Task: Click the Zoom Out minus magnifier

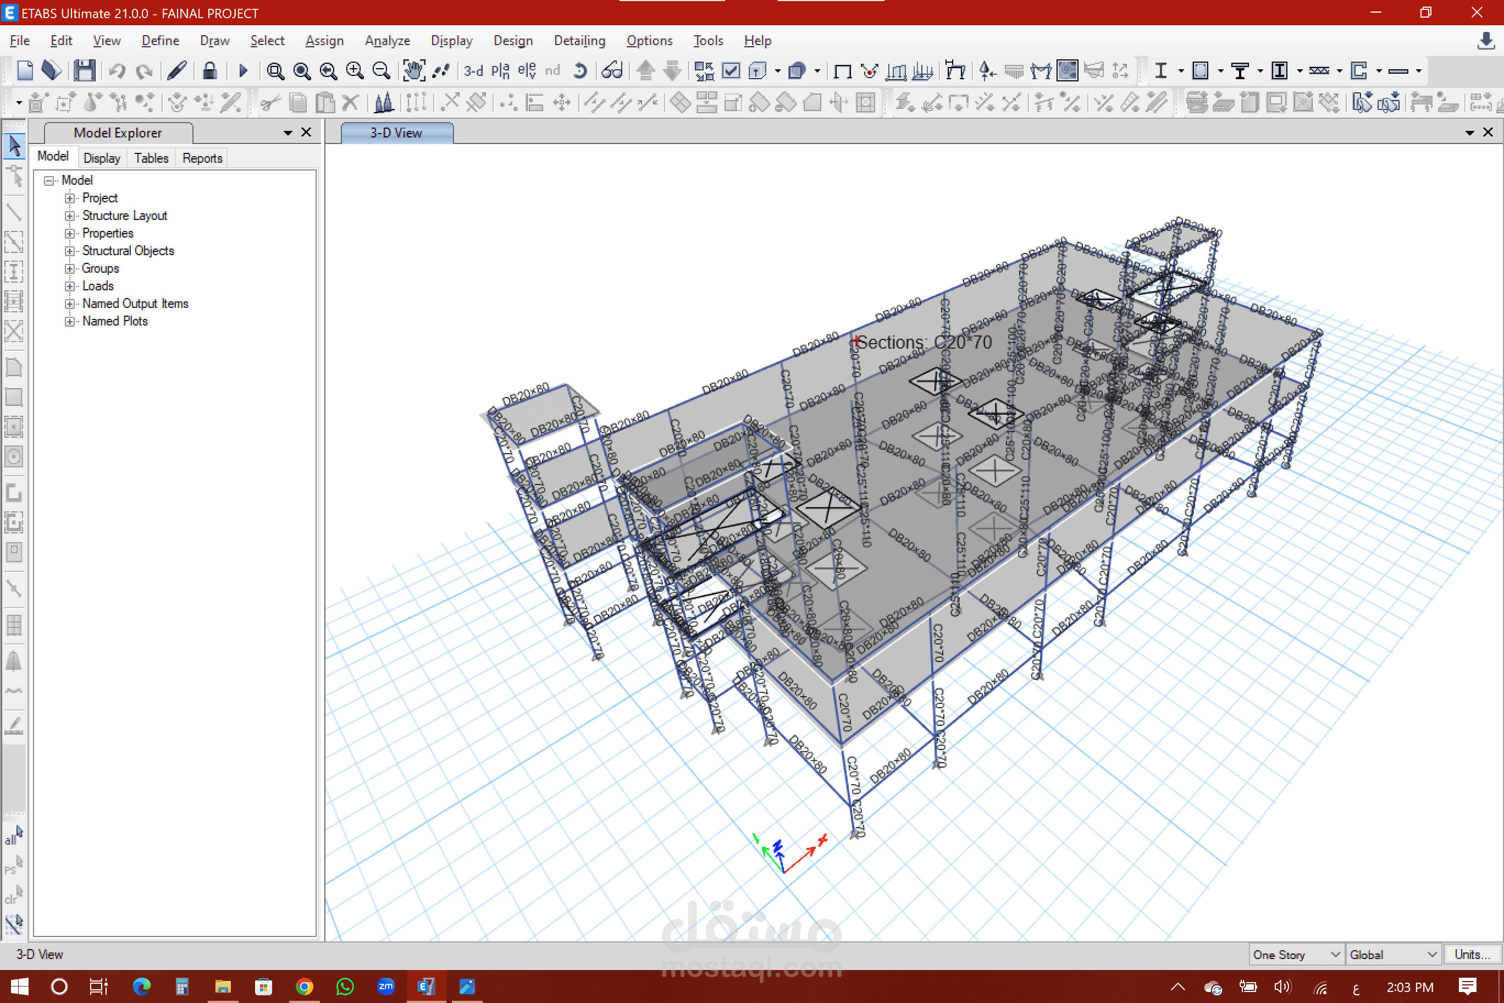Action: (381, 70)
